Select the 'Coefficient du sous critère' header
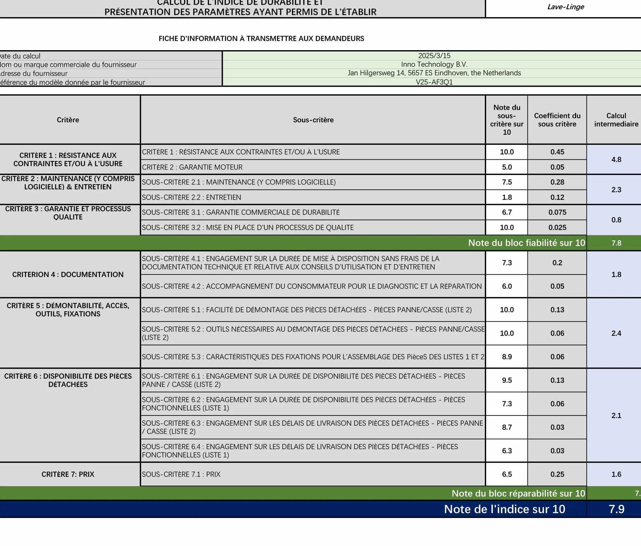The width and height of the screenshot is (641, 546). (x=557, y=120)
